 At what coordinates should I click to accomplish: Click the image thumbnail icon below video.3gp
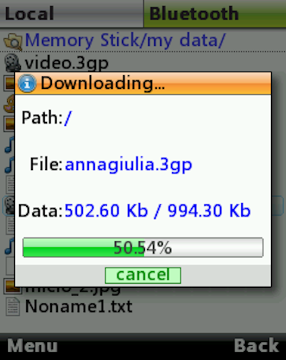(9, 83)
